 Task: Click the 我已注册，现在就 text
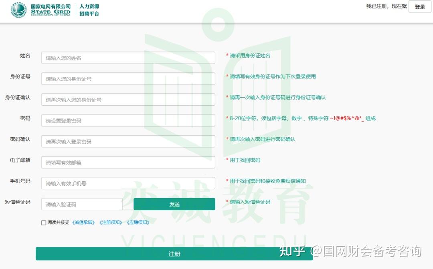386,6
